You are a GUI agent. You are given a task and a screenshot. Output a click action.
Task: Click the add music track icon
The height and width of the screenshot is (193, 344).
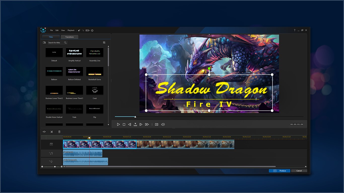[x=51, y=153]
